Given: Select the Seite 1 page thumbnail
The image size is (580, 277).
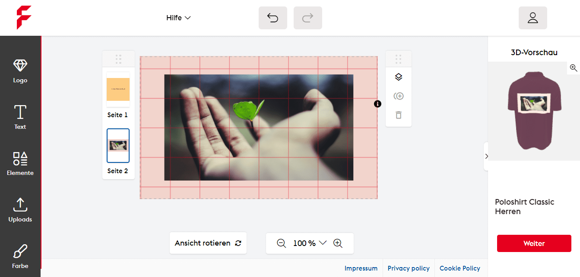Looking at the screenshot, I should (x=118, y=90).
